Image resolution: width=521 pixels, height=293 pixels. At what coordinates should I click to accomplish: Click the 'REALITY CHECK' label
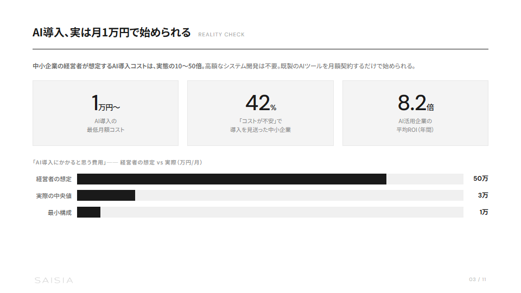221,35
